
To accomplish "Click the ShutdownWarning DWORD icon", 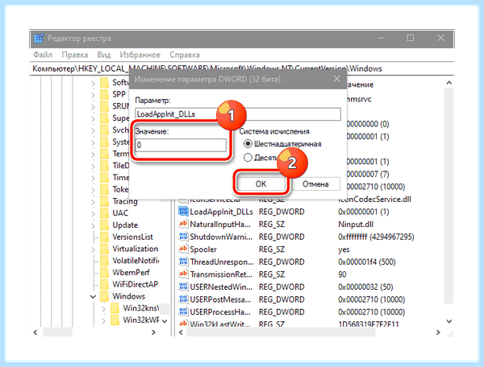I will point(183,237).
